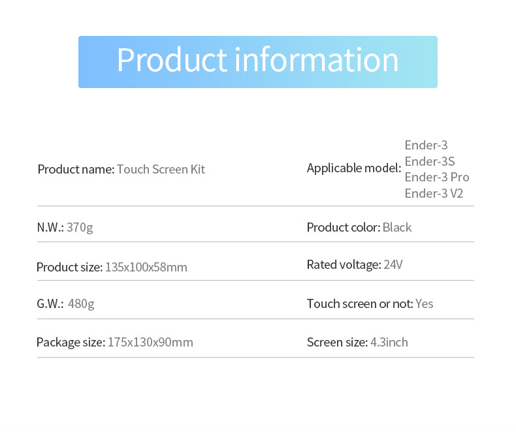The width and height of the screenshot is (516, 432).
Task: Click the Product information banner heading
Action: (257, 61)
